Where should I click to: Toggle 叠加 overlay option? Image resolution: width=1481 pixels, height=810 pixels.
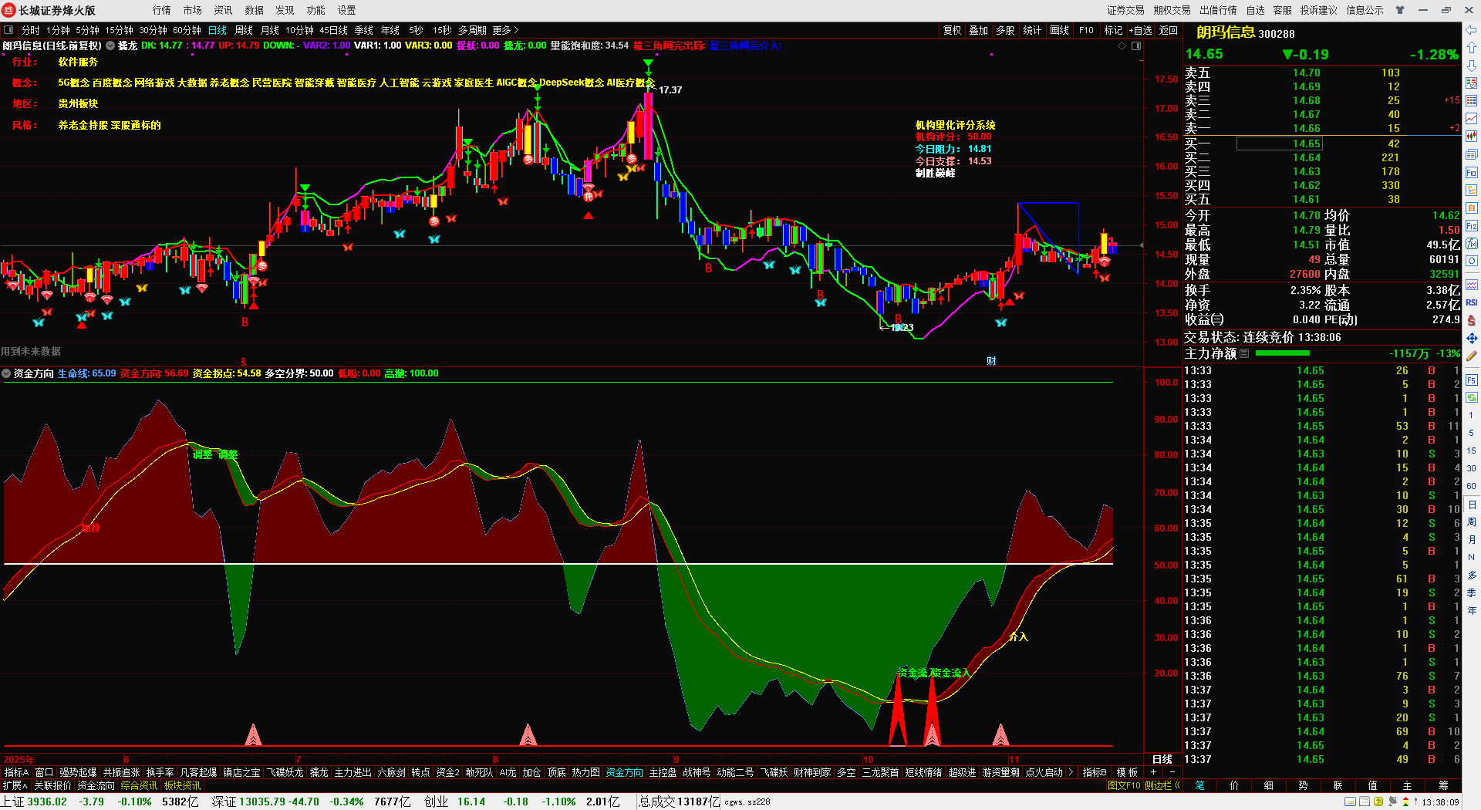(979, 30)
